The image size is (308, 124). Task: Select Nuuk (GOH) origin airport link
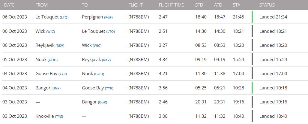[x=46, y=60]
